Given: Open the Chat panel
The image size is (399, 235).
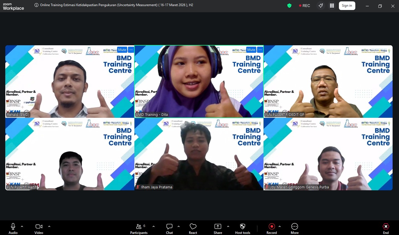Looking at the screenshot, I should (169, 227).
